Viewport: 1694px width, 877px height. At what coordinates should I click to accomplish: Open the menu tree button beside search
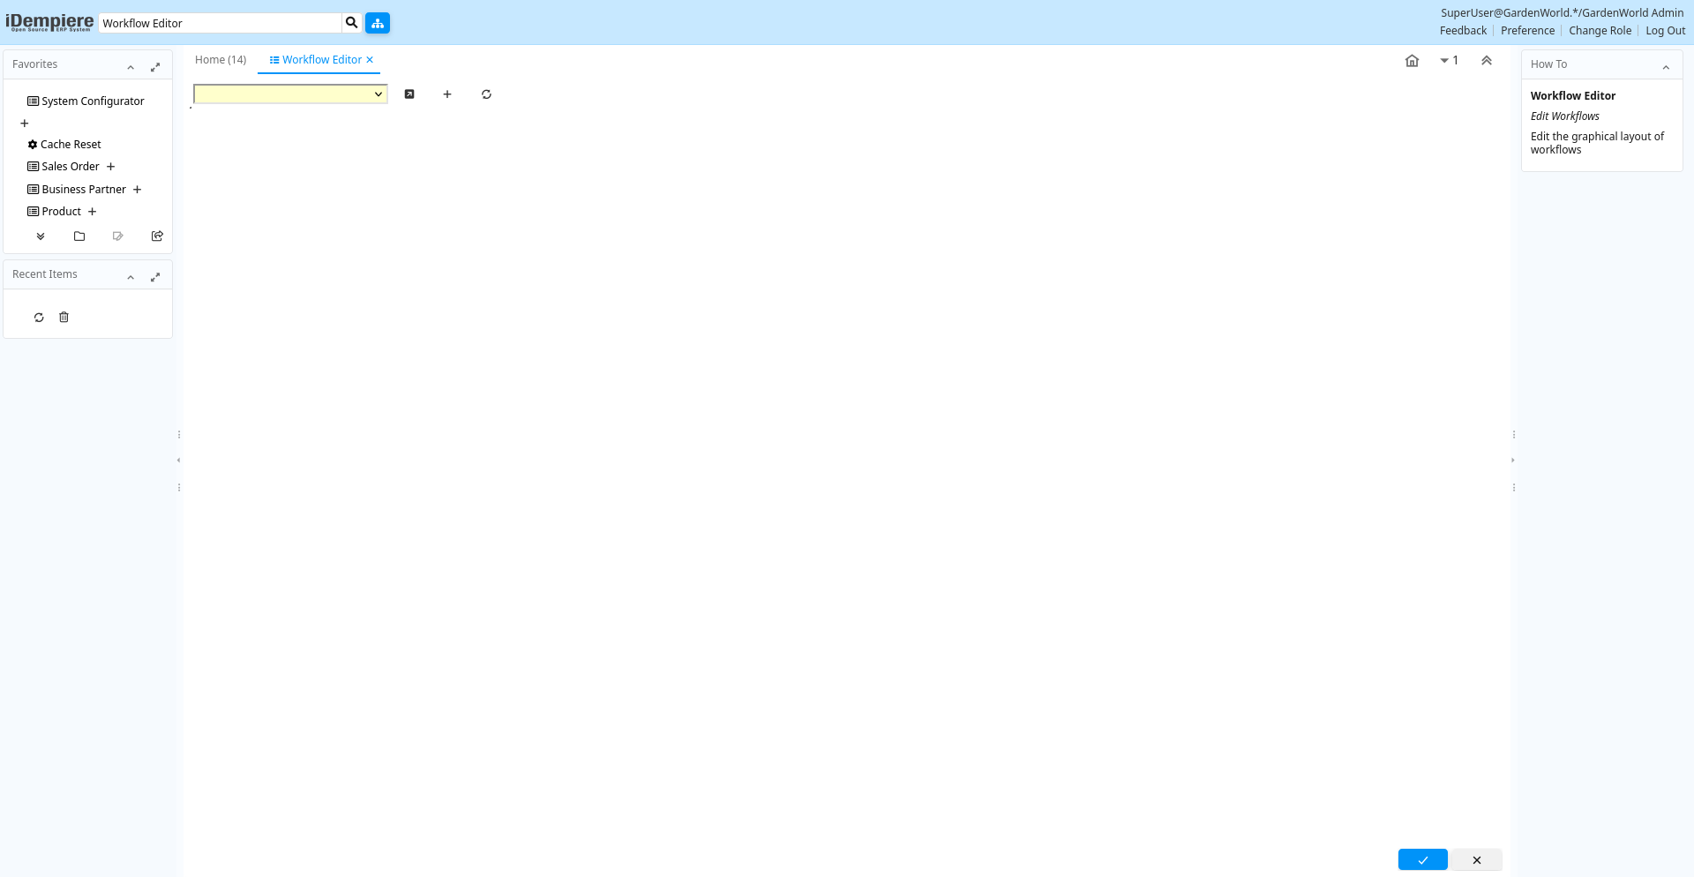378,23
